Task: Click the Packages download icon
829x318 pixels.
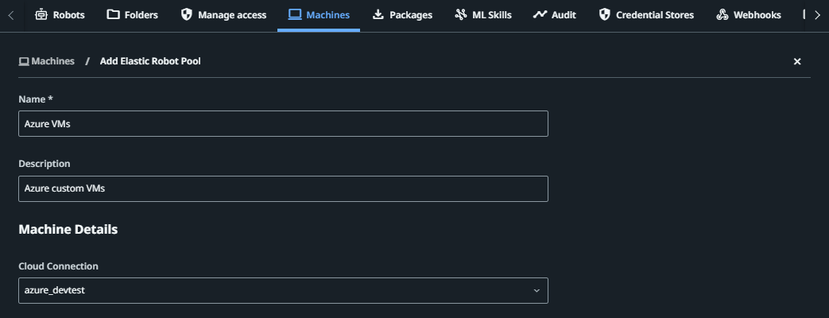Action: click(x=378, y=14)
